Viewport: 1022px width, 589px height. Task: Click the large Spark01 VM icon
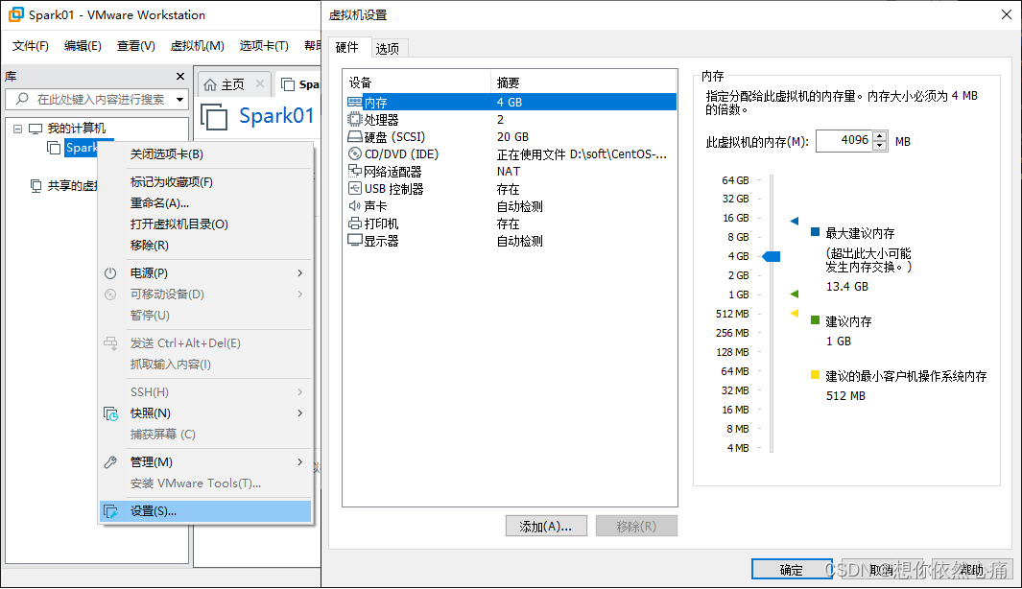point(214,117)
